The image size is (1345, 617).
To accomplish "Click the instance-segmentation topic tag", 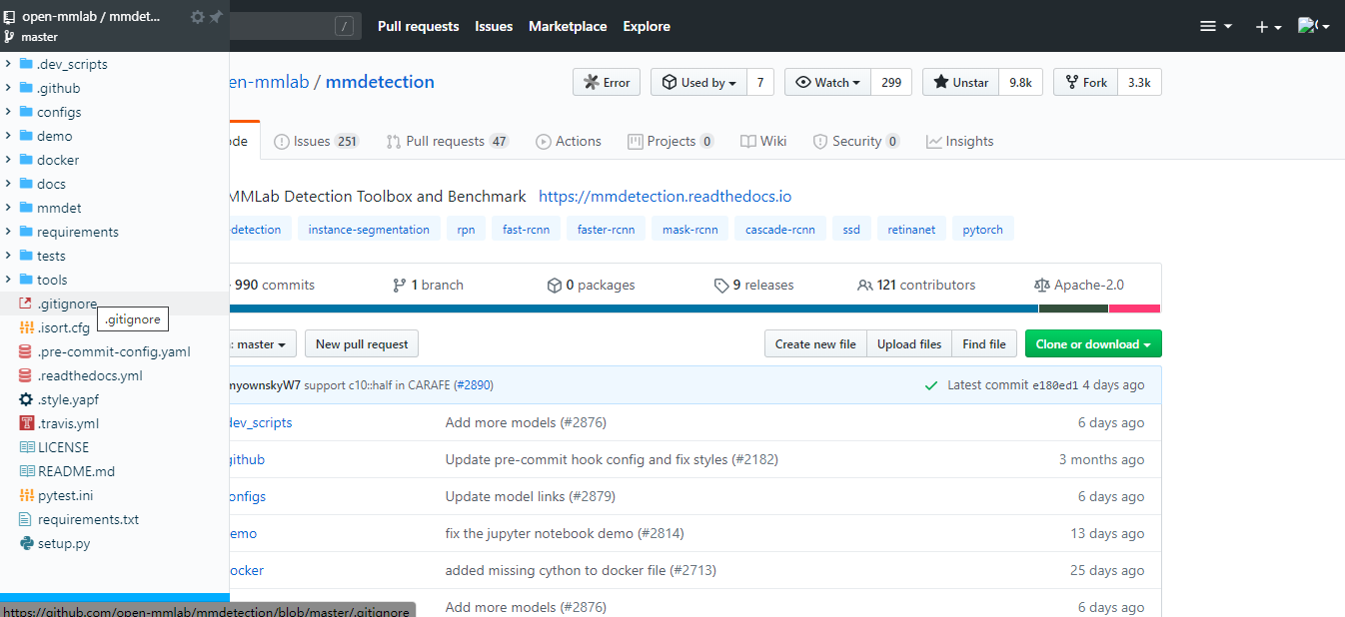I will [x=369, y=230].
